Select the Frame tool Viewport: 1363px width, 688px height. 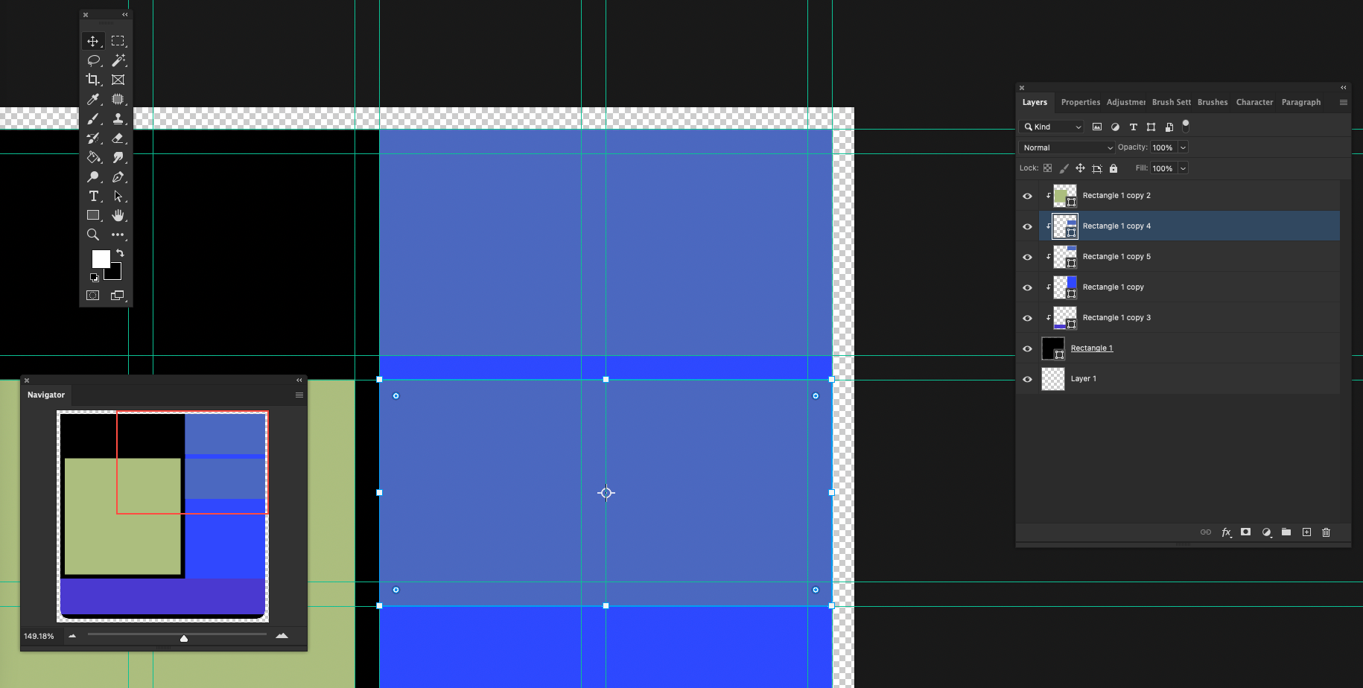pos(118,80)
